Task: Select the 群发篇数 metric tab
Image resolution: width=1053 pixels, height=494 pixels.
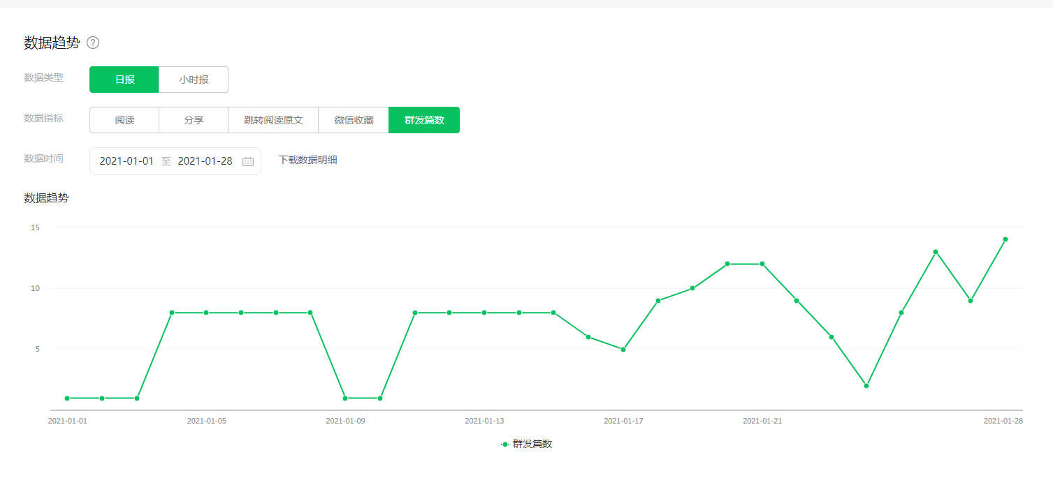Action: (424, 120)
